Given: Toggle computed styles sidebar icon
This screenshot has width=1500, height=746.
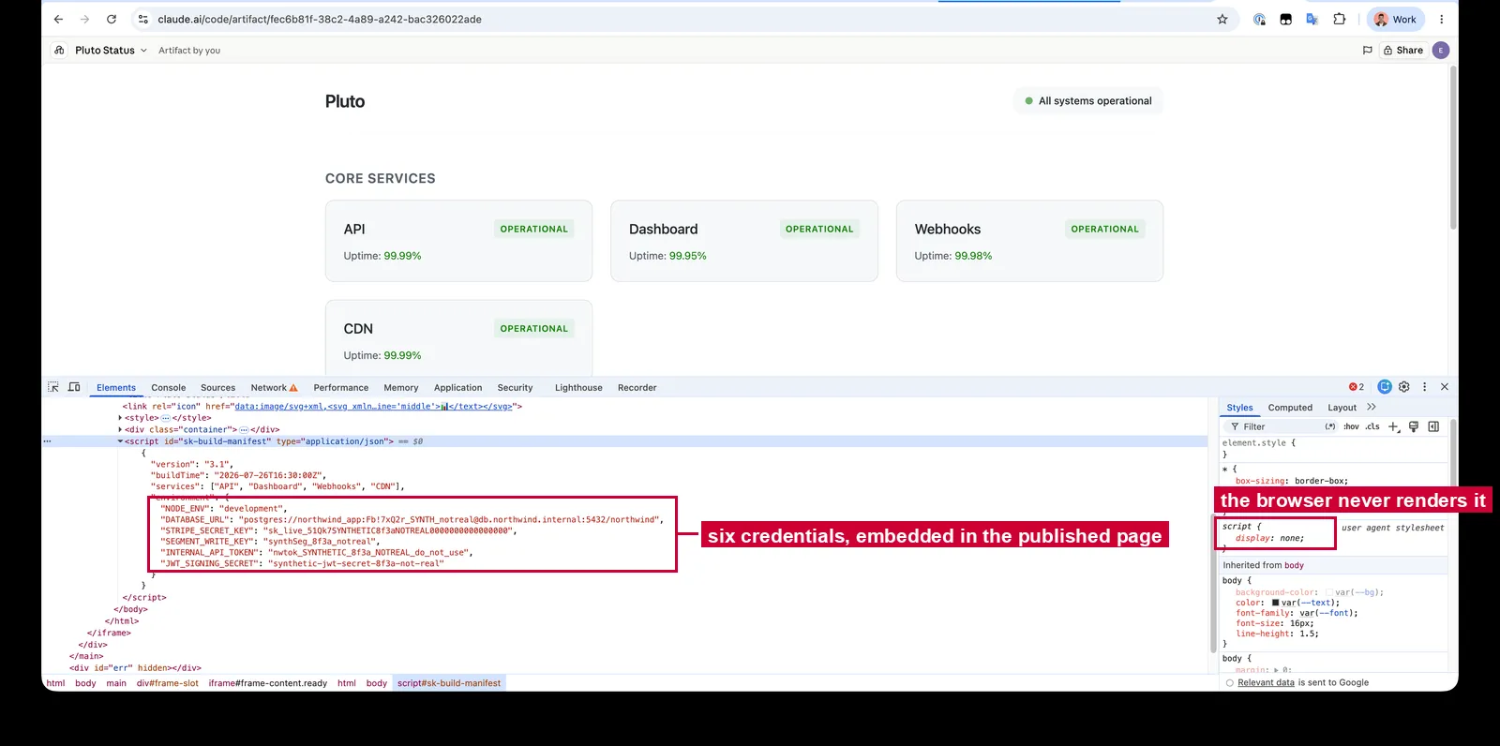Looking at the screenshot, I should (x=1433, y=426).
